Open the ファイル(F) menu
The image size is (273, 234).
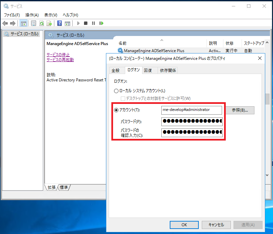coord(12,15)
